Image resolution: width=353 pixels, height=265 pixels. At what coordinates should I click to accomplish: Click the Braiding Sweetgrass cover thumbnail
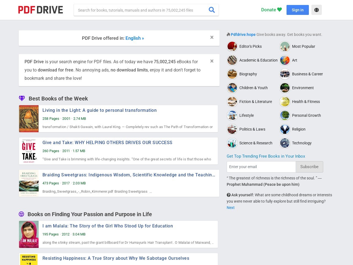pos(29,183)
